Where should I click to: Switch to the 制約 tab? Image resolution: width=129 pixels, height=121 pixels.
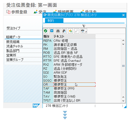coord(54,20)
